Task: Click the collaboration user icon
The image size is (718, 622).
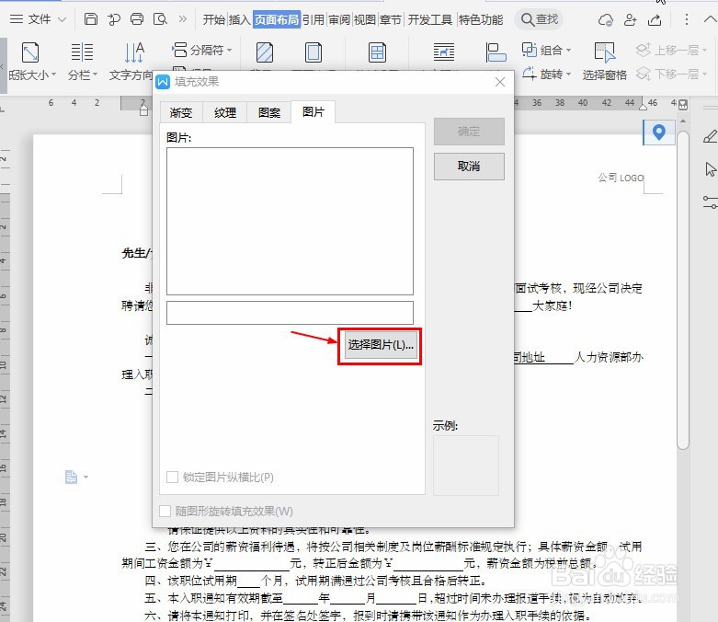Action: click(x=630, y=19)
